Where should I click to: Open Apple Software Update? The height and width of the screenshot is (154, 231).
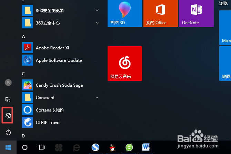(61, 60)
